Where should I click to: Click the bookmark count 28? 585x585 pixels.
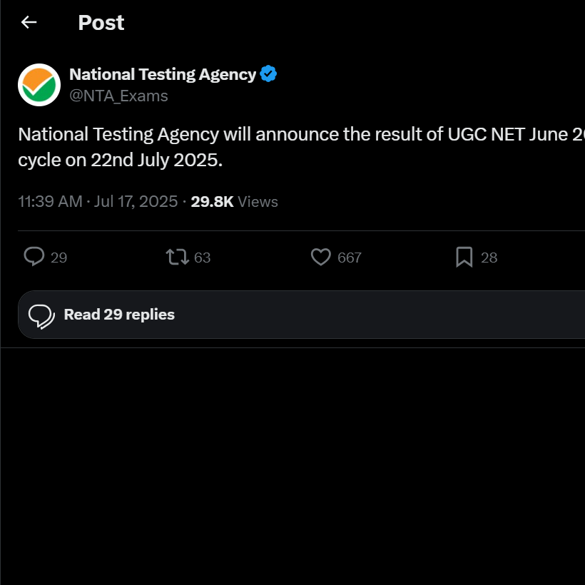click(x=489, y=258)
